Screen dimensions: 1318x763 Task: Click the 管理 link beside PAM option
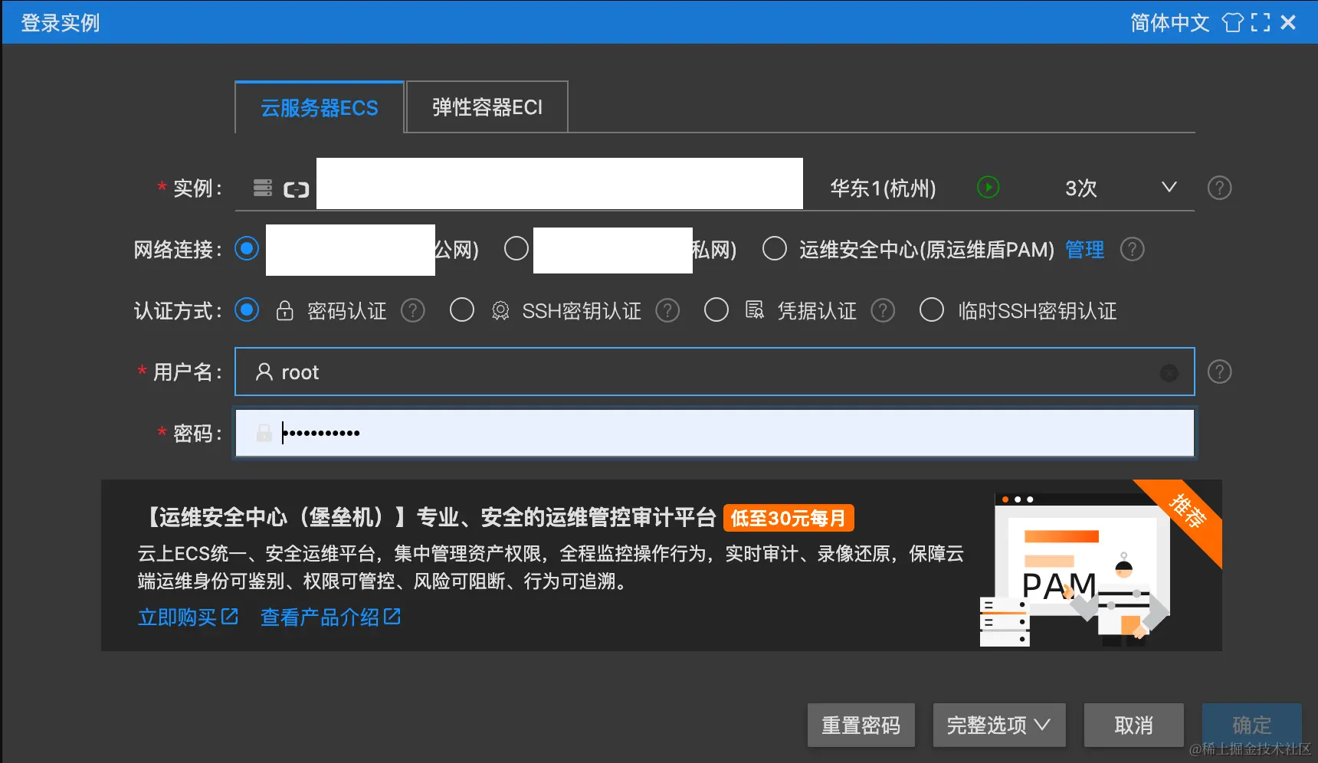(1084, 250)
